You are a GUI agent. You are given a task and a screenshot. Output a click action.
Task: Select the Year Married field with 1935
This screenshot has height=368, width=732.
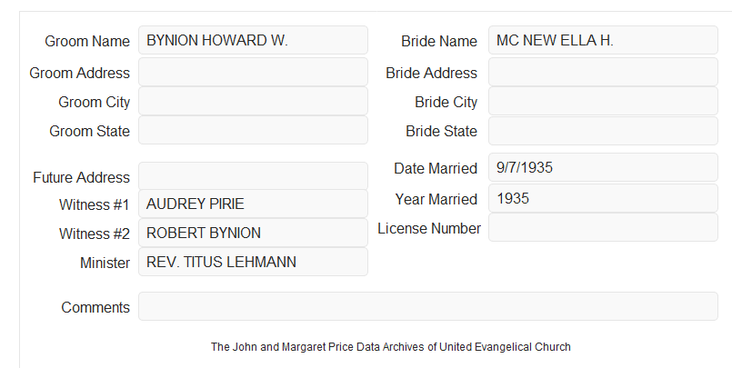[603, 198]
